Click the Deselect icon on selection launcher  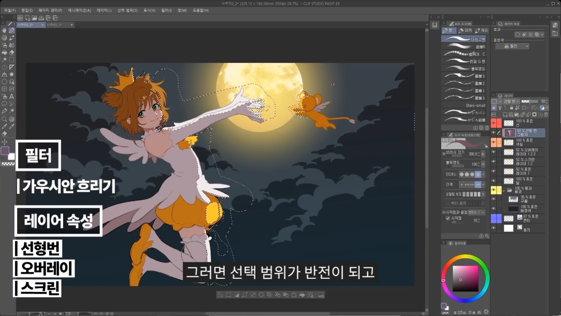pyautogui.click(x=220, y=295)
